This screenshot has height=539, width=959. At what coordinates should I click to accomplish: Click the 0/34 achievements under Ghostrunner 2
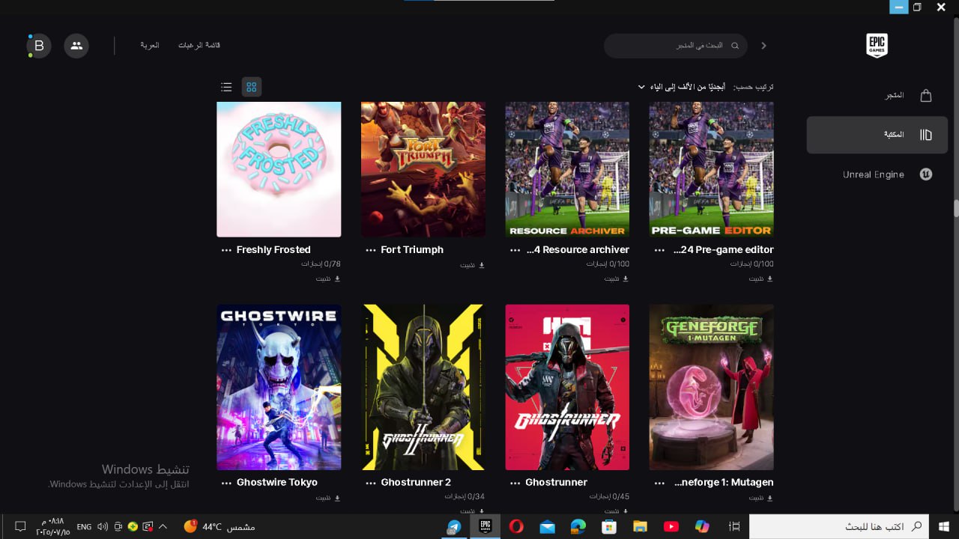tap(465, 496)
